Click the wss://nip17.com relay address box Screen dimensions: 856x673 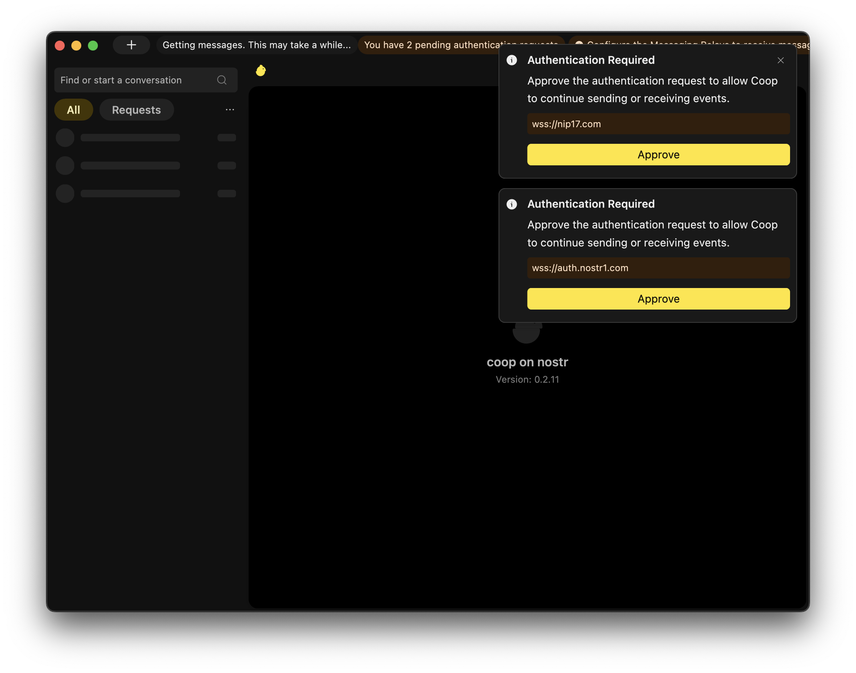[x=658, y=124]
